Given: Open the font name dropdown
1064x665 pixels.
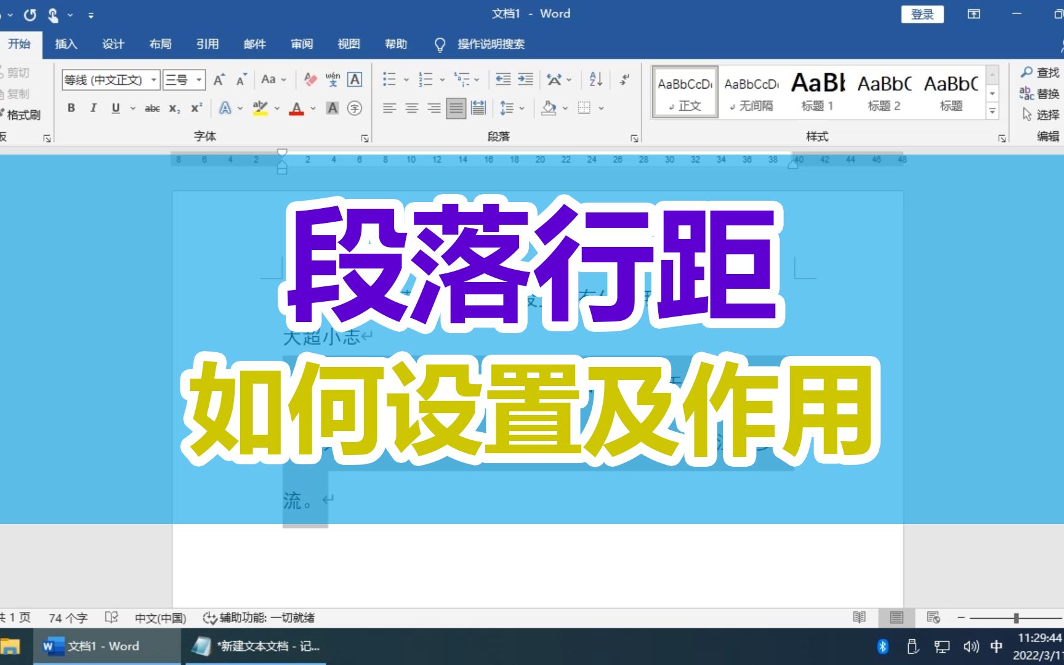Looking at the screenshot, I should coord(153,79).
